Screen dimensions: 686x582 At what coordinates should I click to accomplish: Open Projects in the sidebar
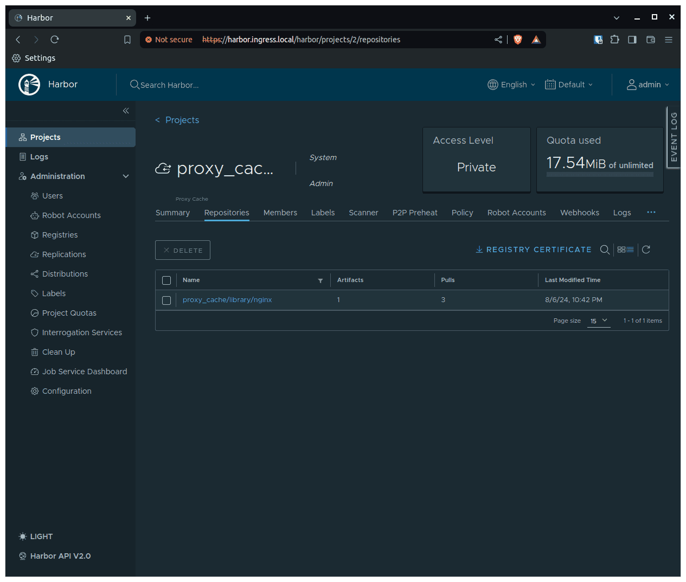pyautogui.click(x=70, y=137)
